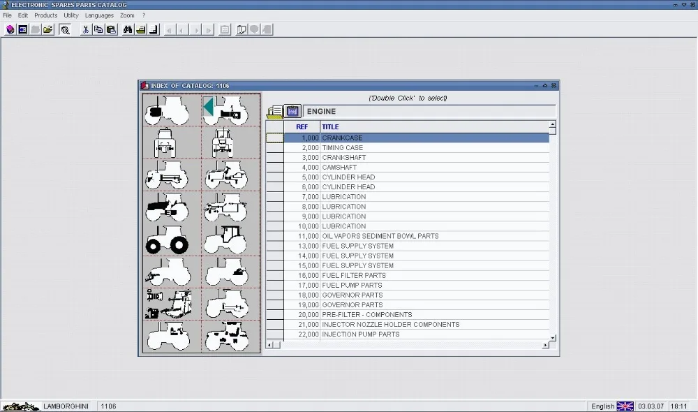The image size is (698, 412).
Task: Click the blue table view icon beside ENGINE
Action: pos(292,111)
